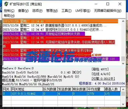Click the 网关地址 column header
Viewport: 128px width, 109px height.
coord(27,89)
